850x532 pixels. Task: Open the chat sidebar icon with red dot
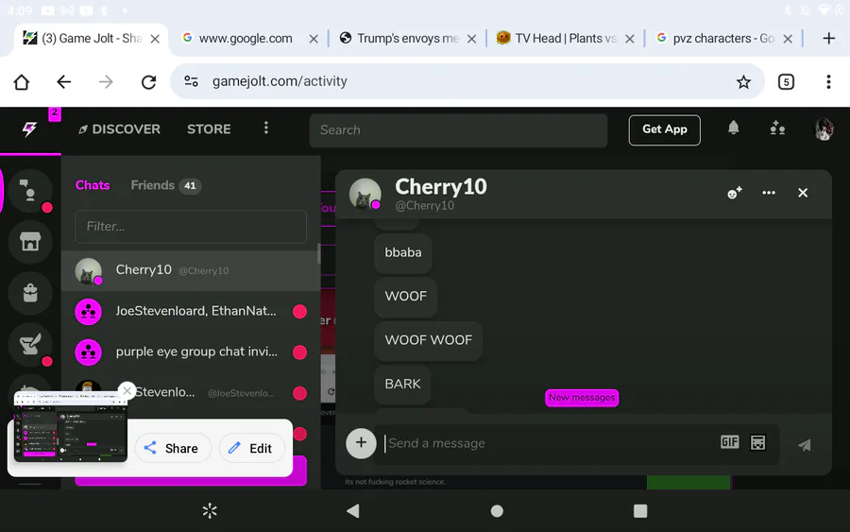point(30,190)
